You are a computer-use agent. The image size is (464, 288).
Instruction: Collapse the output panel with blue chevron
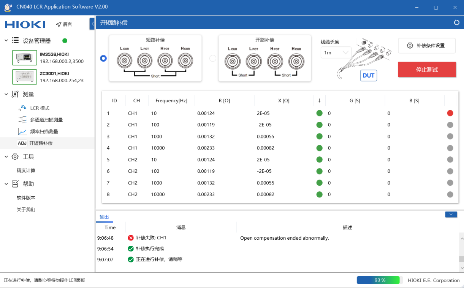point(451,215)
